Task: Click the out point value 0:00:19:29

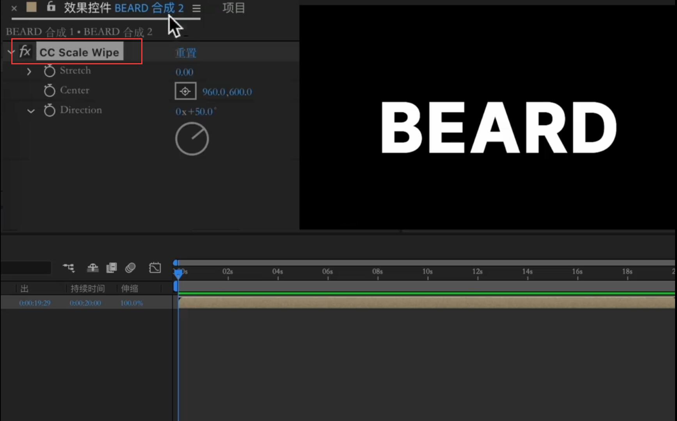Action: 35,303
